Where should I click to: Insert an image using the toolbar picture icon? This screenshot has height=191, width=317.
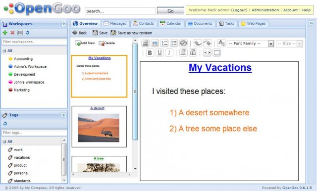coord(155,43)
